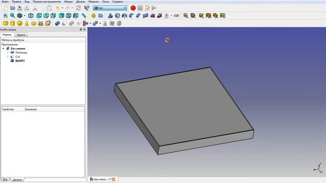
Task: Click the Draw style icon
Action: (19, 16)
